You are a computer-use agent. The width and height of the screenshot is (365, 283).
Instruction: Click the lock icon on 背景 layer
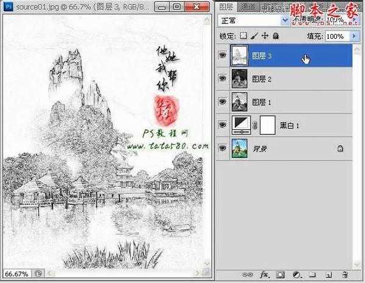(340, 148)
